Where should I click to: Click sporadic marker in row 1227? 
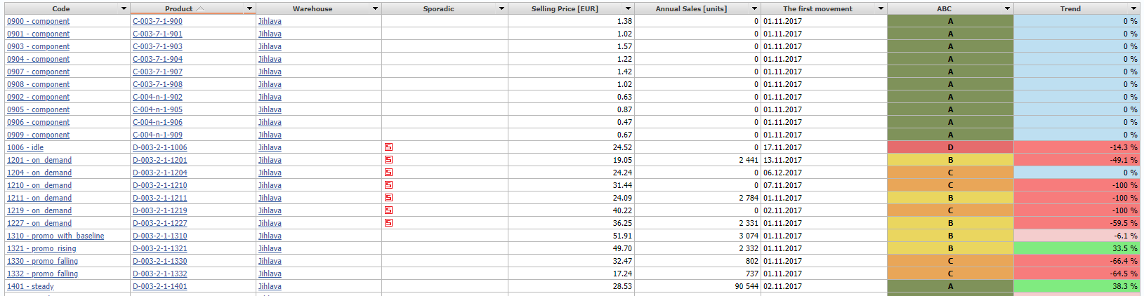[x=388, y=223]
